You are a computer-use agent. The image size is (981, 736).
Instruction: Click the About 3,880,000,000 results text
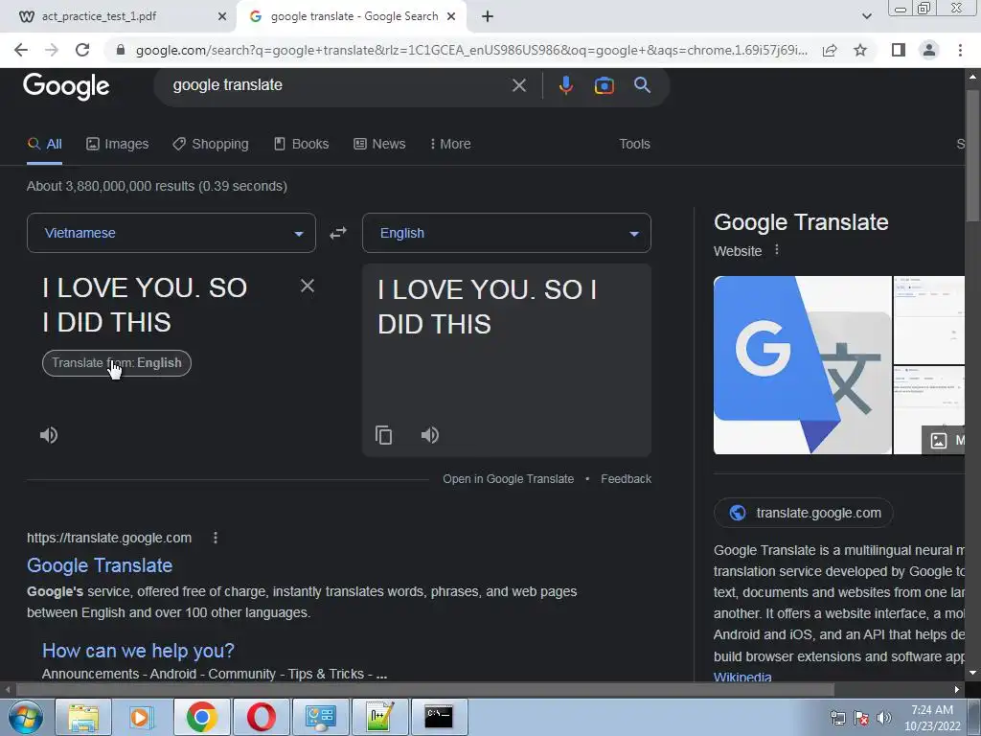(x=156, y=186)
